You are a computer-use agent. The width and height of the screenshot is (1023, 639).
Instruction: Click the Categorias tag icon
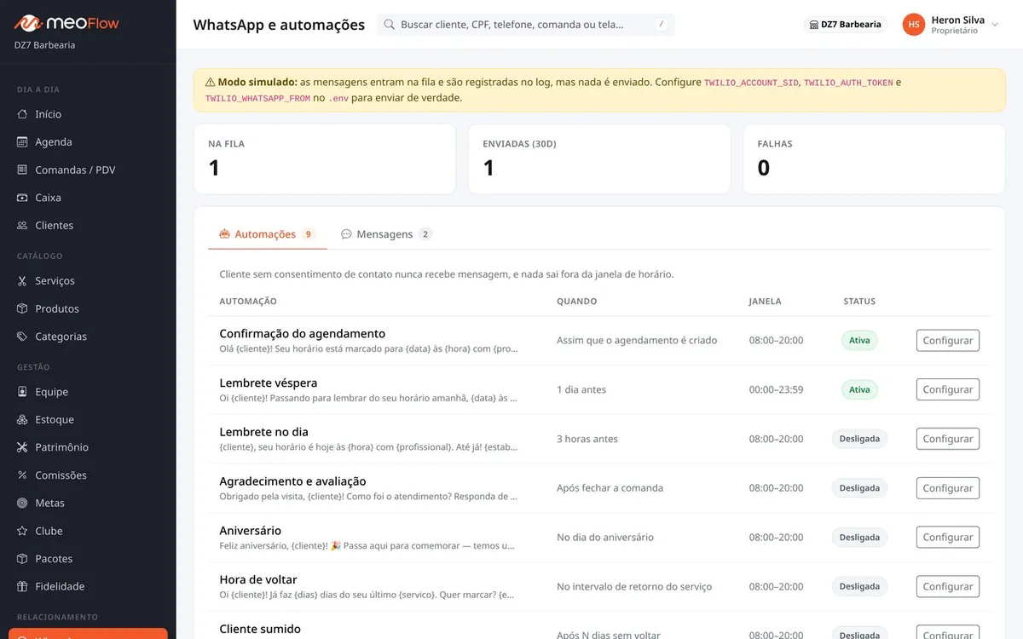click(x=22, y=337)
